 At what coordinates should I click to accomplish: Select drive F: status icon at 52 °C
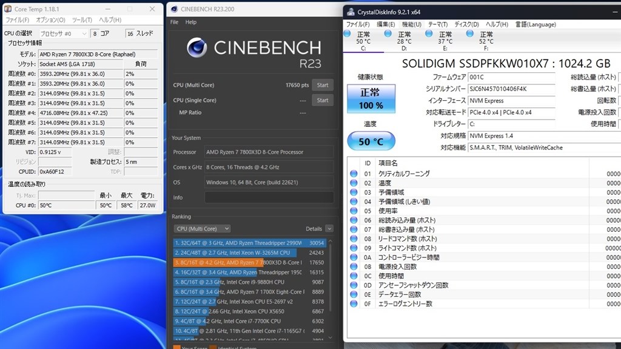[x=470, y=34]
